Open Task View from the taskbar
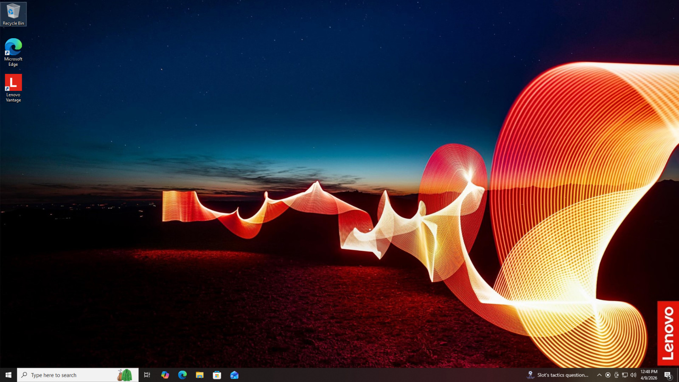The image size is (679, 382). (x=147, y=375)
